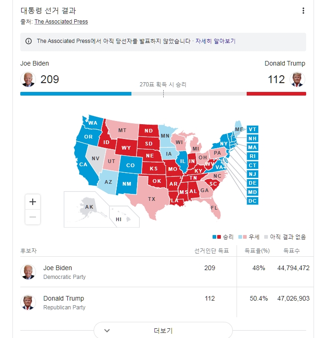Click Donald Trump's photo beside 112

297,79
